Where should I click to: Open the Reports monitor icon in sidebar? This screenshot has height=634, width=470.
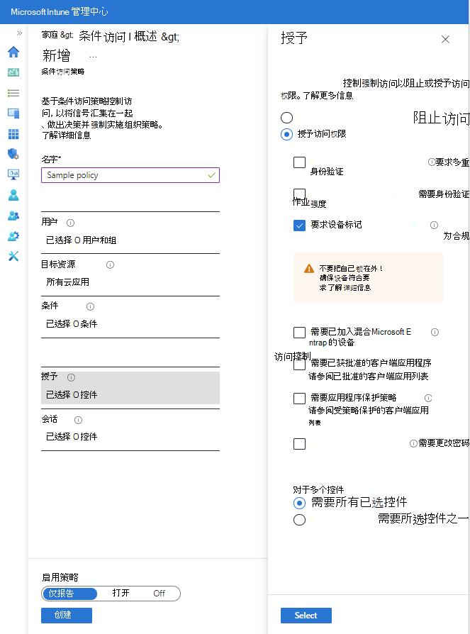click(13, 174)
